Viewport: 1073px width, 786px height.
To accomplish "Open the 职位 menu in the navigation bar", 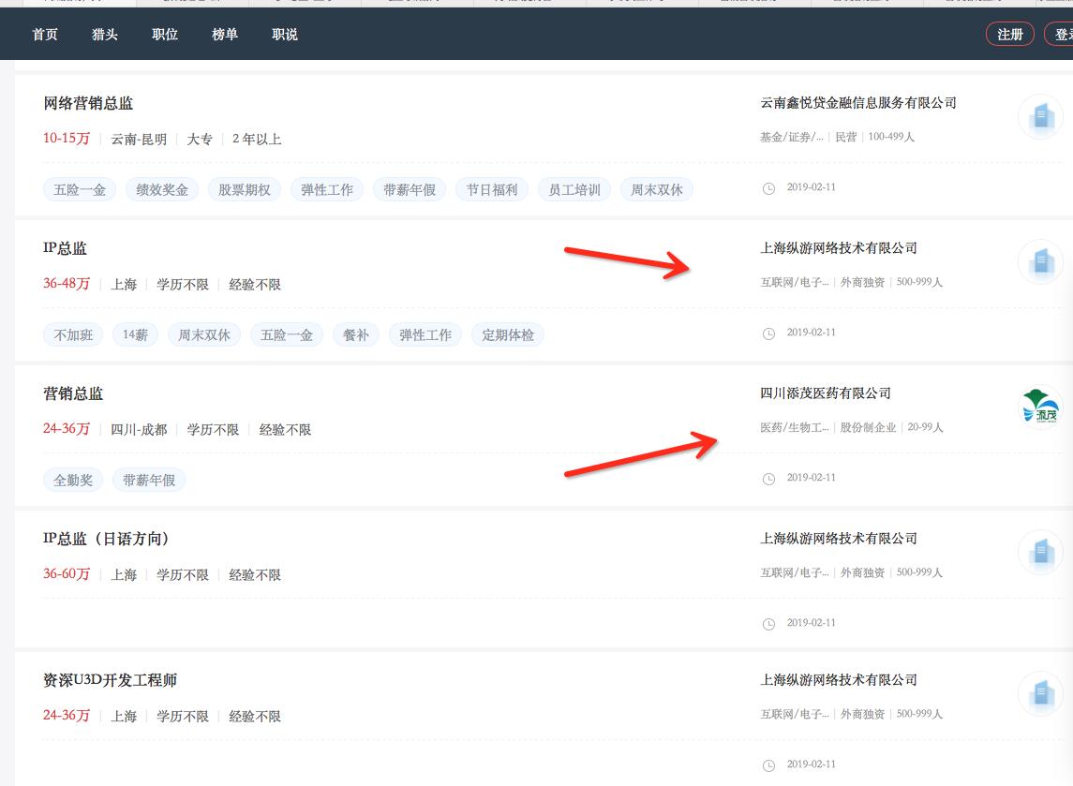I will click(x=164, y=34).
